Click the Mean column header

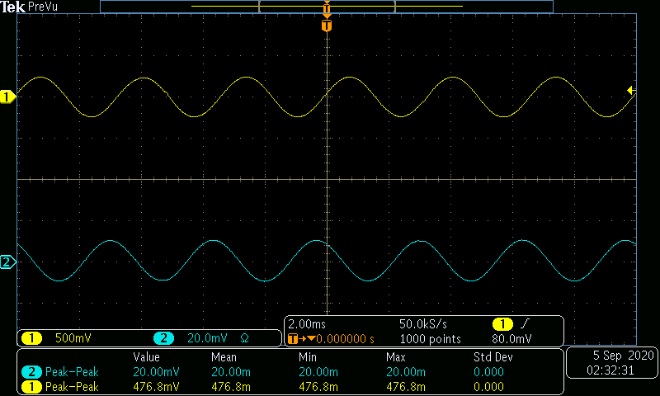pos(224,358)
